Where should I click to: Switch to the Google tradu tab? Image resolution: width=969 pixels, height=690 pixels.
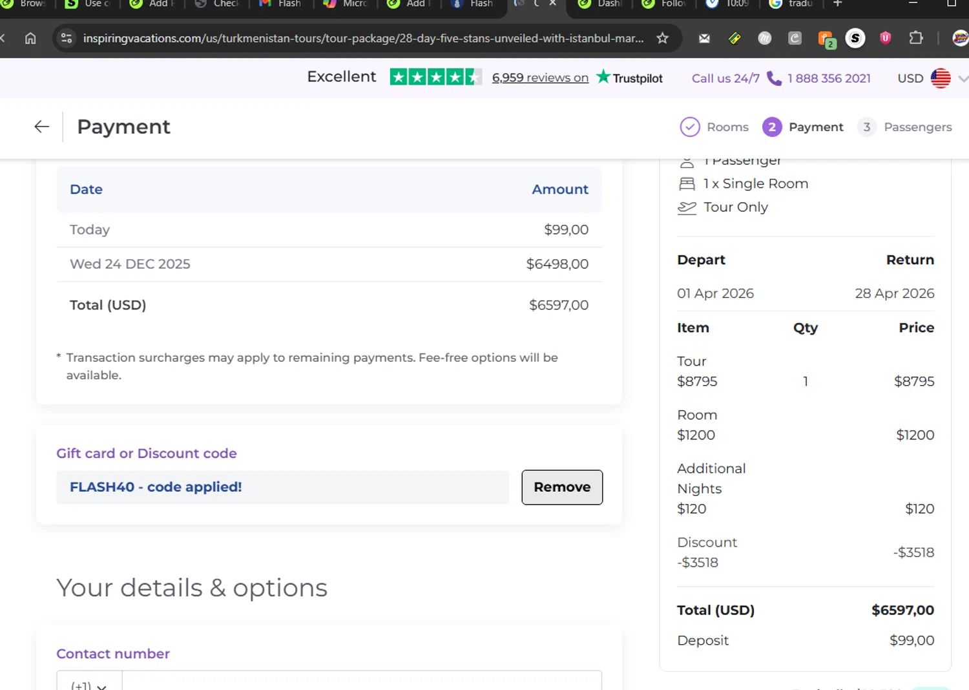click(x=793, y=4)
